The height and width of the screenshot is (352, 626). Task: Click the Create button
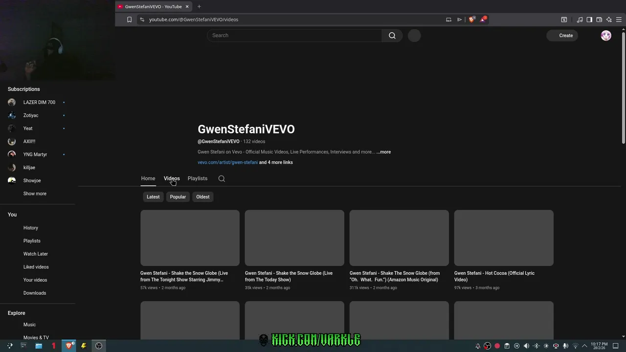coord(562,35)
